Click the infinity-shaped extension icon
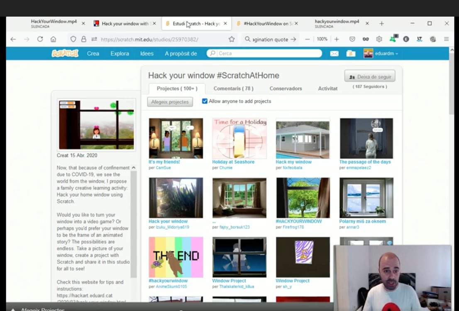The image size is (459, 311). click(366, 39)
